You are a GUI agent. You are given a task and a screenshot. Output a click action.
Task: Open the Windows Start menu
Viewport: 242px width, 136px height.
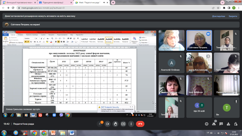pyautogui.click(x=4, y=133)
